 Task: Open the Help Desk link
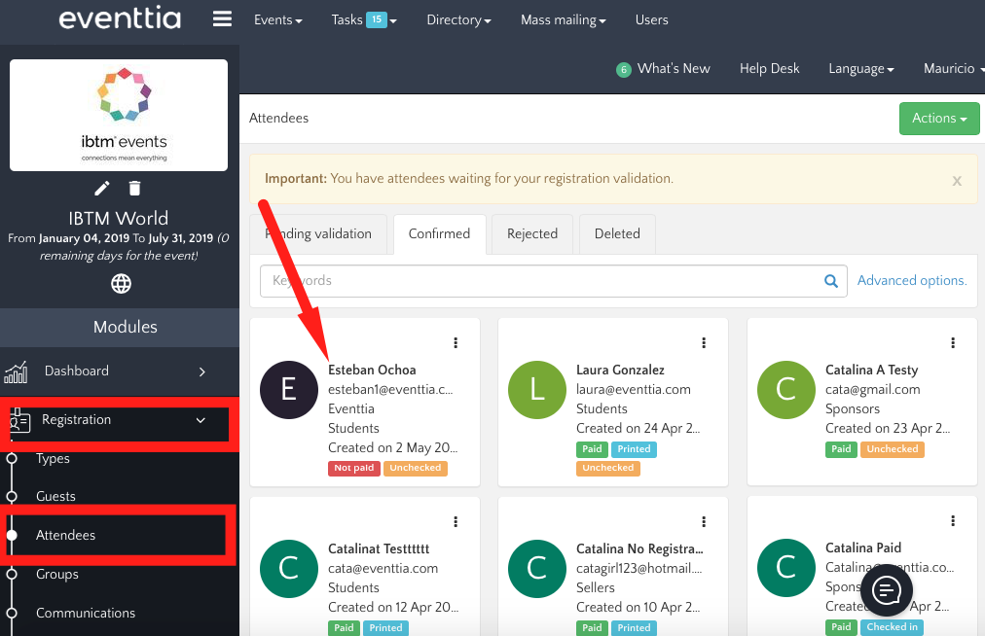769,68
